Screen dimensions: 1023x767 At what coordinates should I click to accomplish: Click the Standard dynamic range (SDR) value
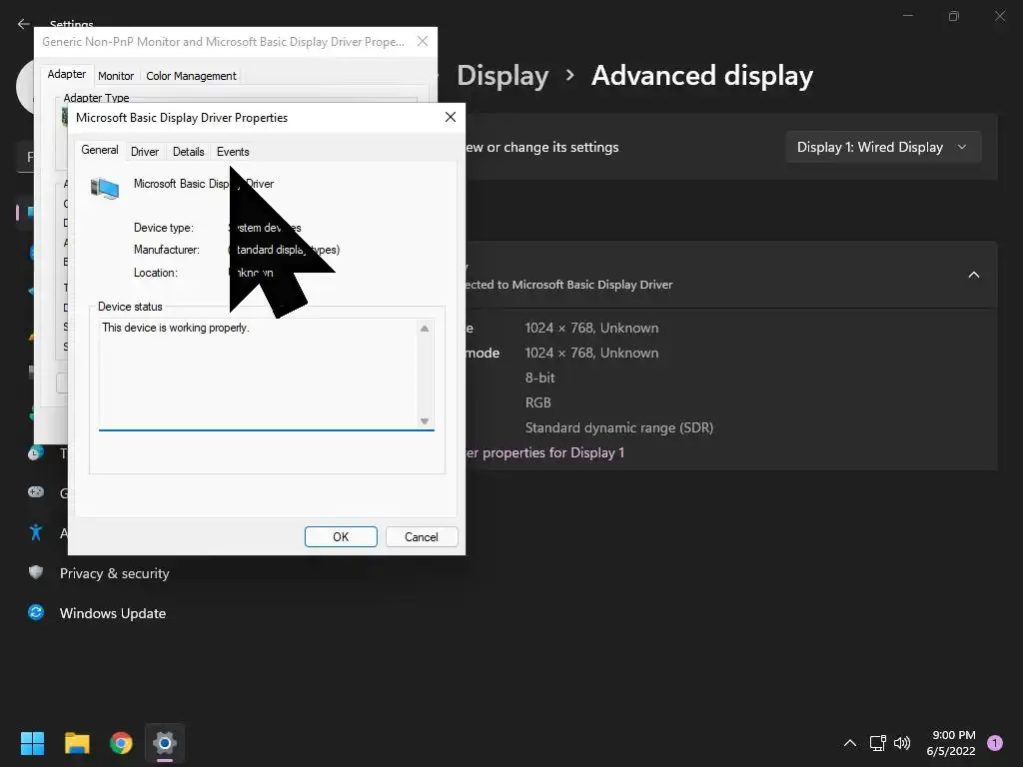pos(619,427)
